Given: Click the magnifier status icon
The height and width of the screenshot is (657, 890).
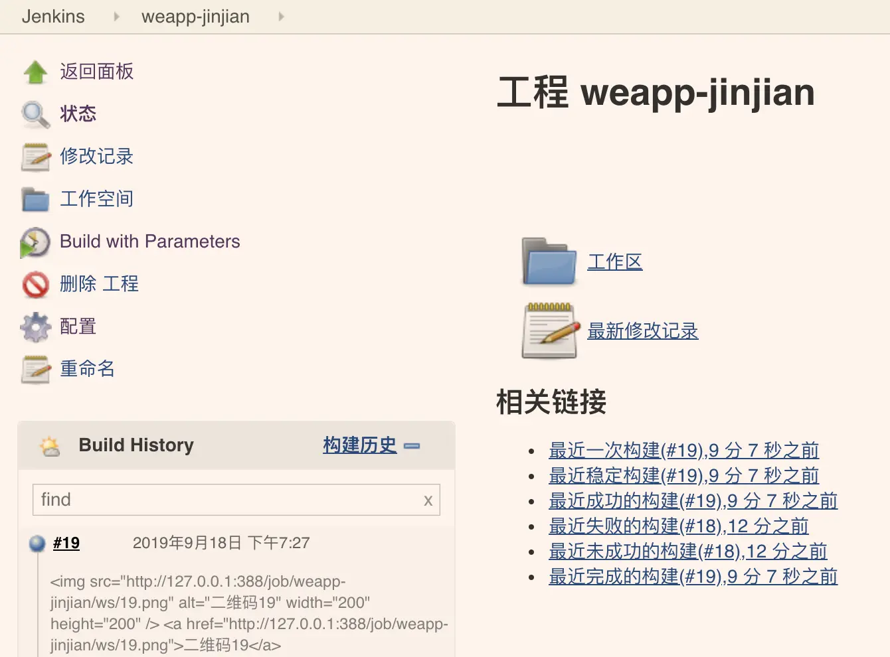Looking at the screenshot, I should click(35, 114).
